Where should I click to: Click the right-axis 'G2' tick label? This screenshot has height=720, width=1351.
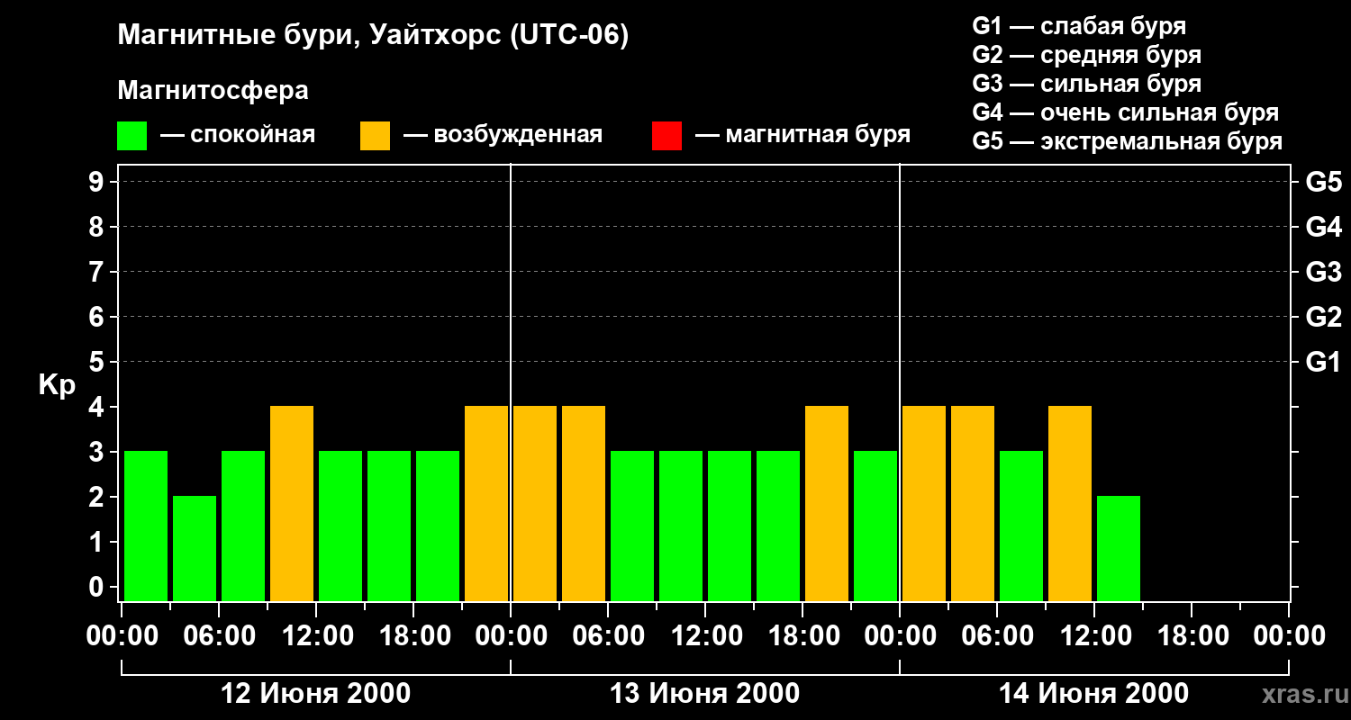(x=1323, y=317)
